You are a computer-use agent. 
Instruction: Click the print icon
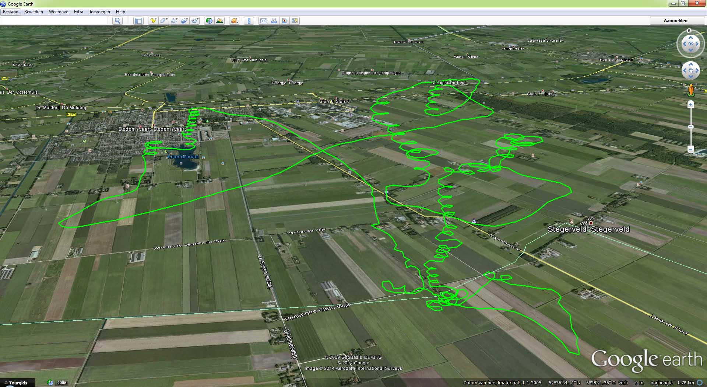point(274,21)
